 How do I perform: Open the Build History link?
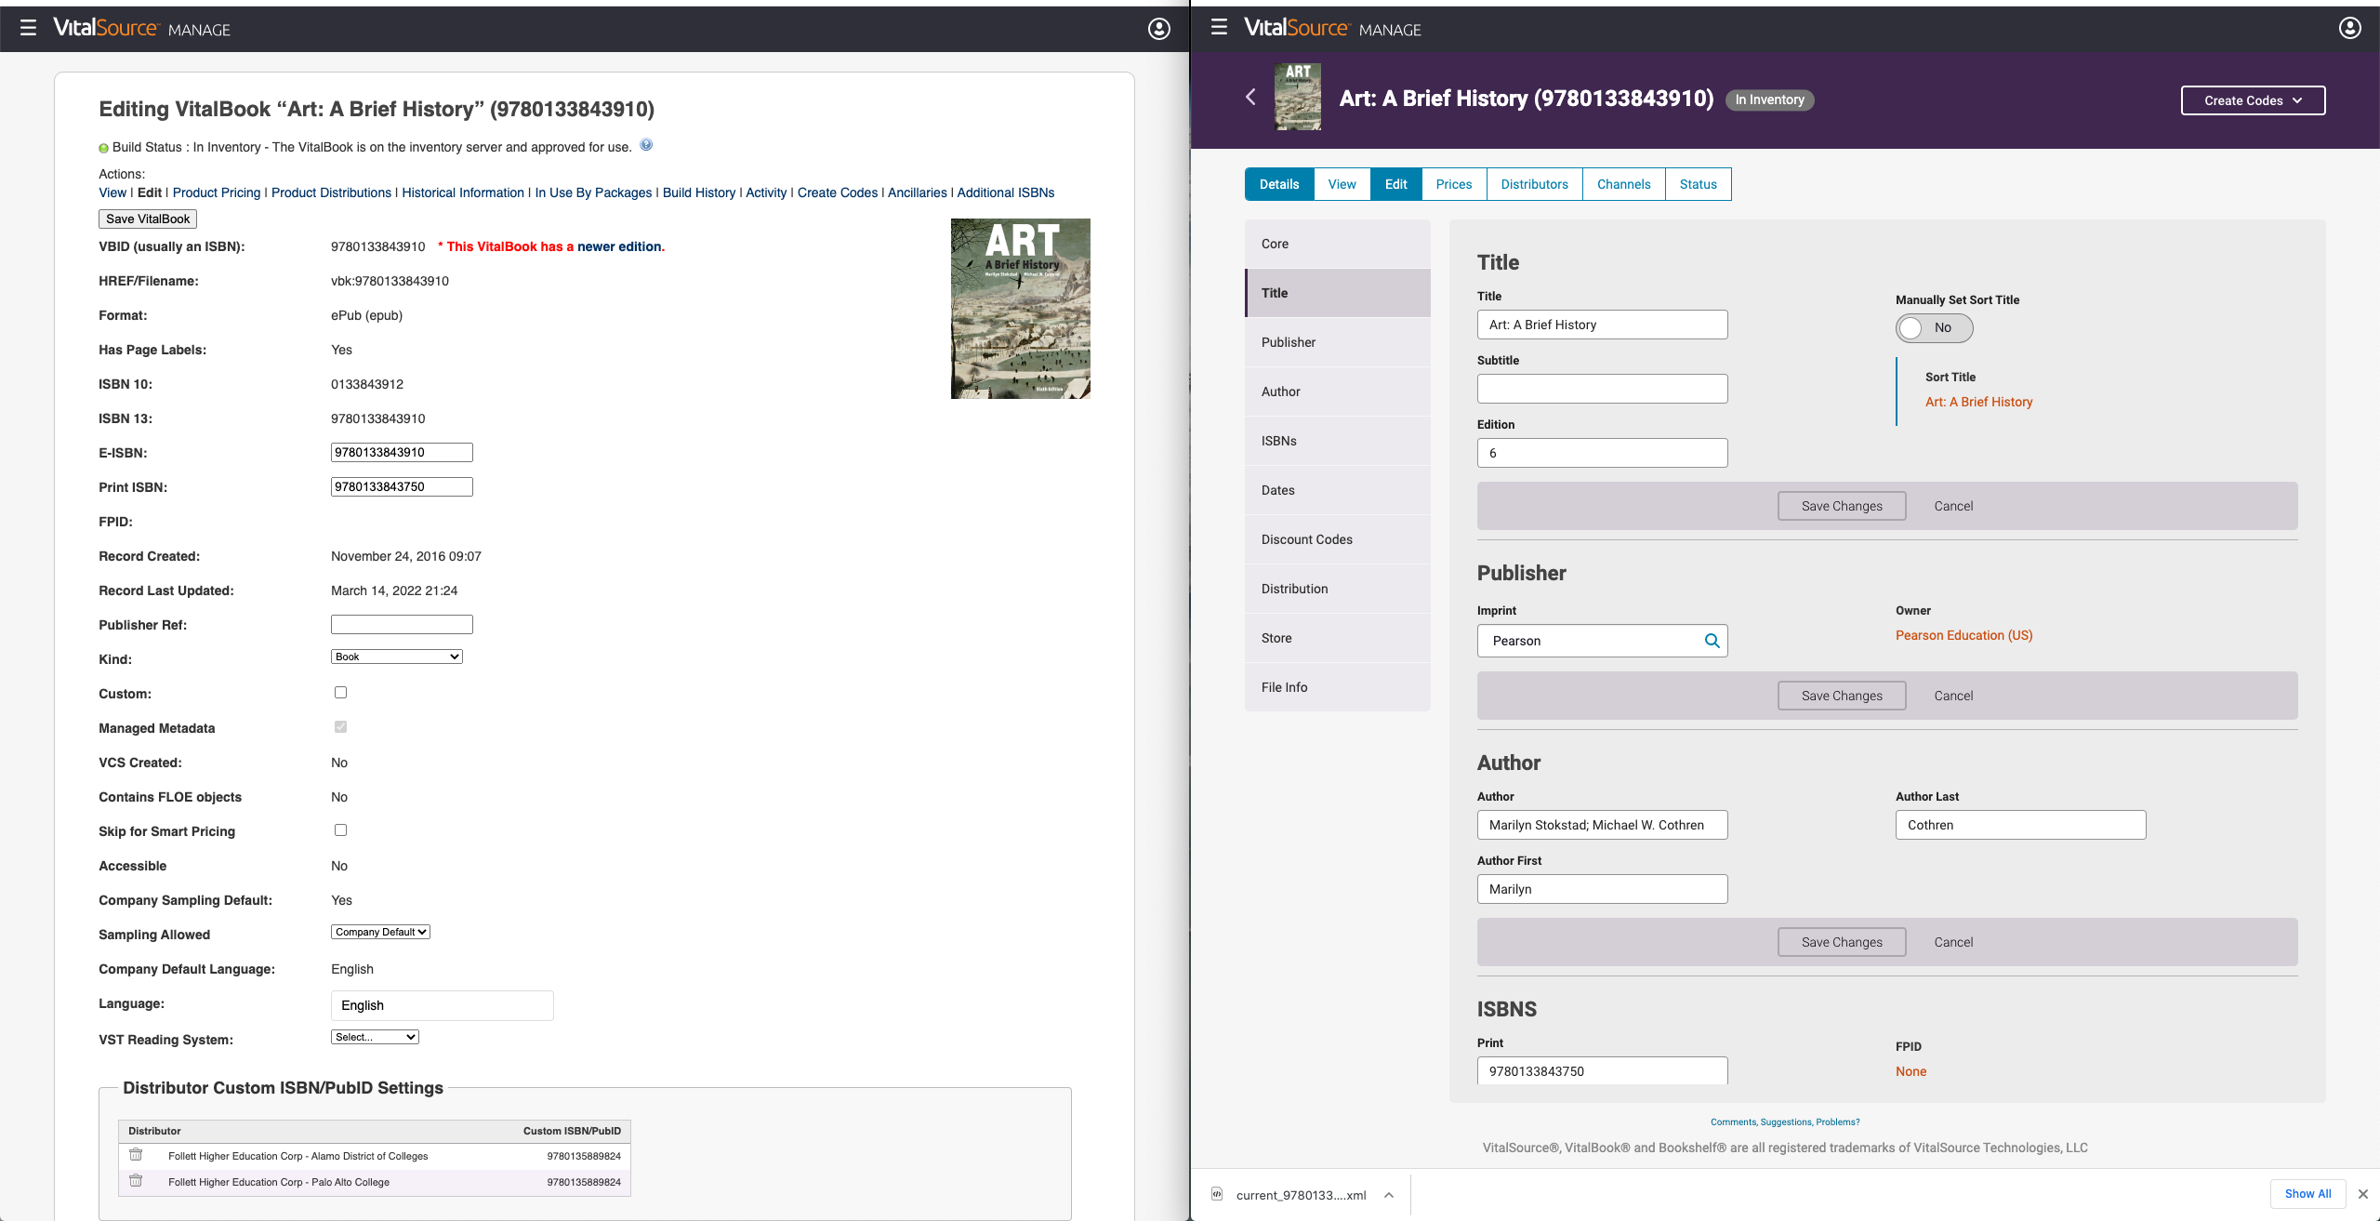click(699, 192)
